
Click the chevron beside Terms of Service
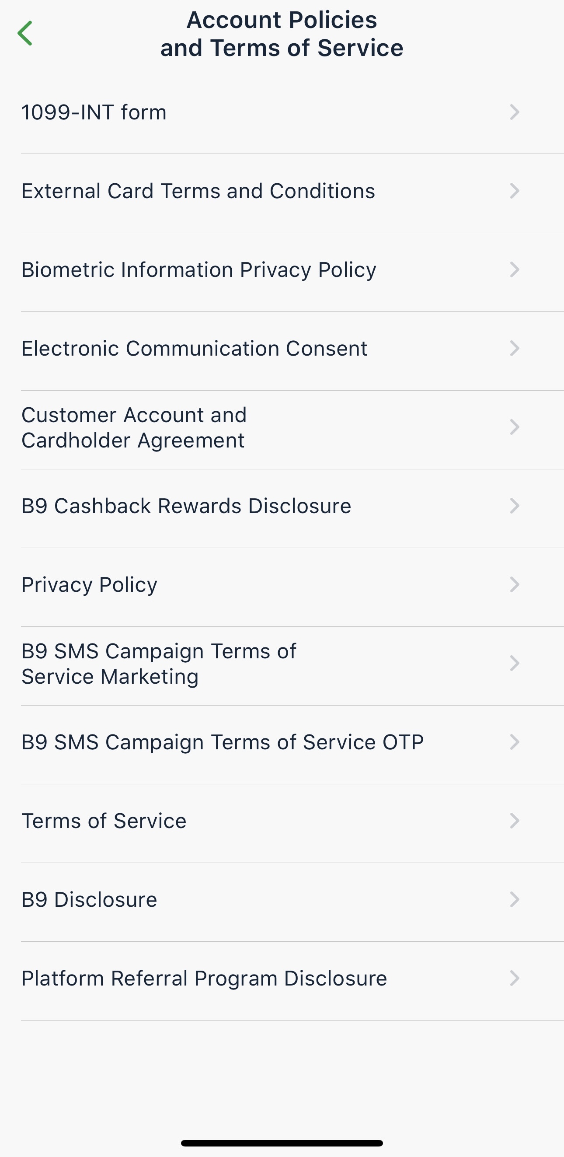(x=515, y=821)
